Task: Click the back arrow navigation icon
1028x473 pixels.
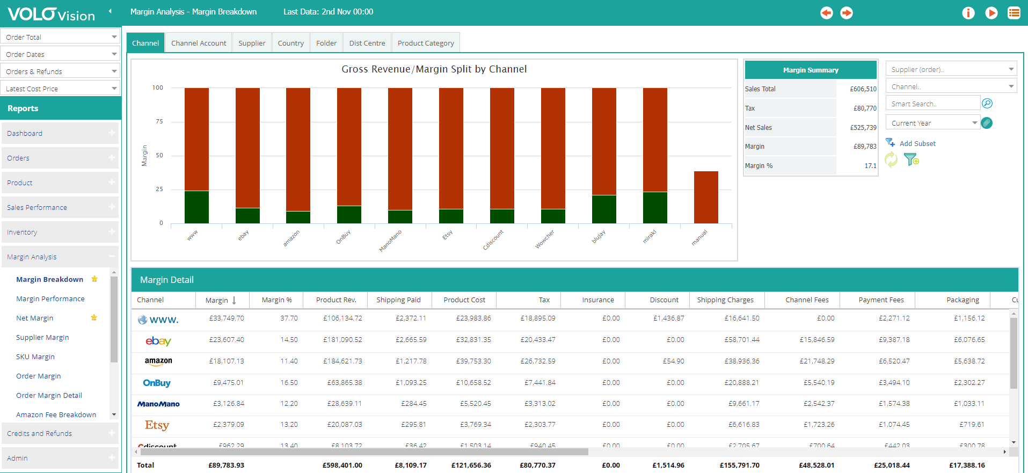Action: coord(827,13)
